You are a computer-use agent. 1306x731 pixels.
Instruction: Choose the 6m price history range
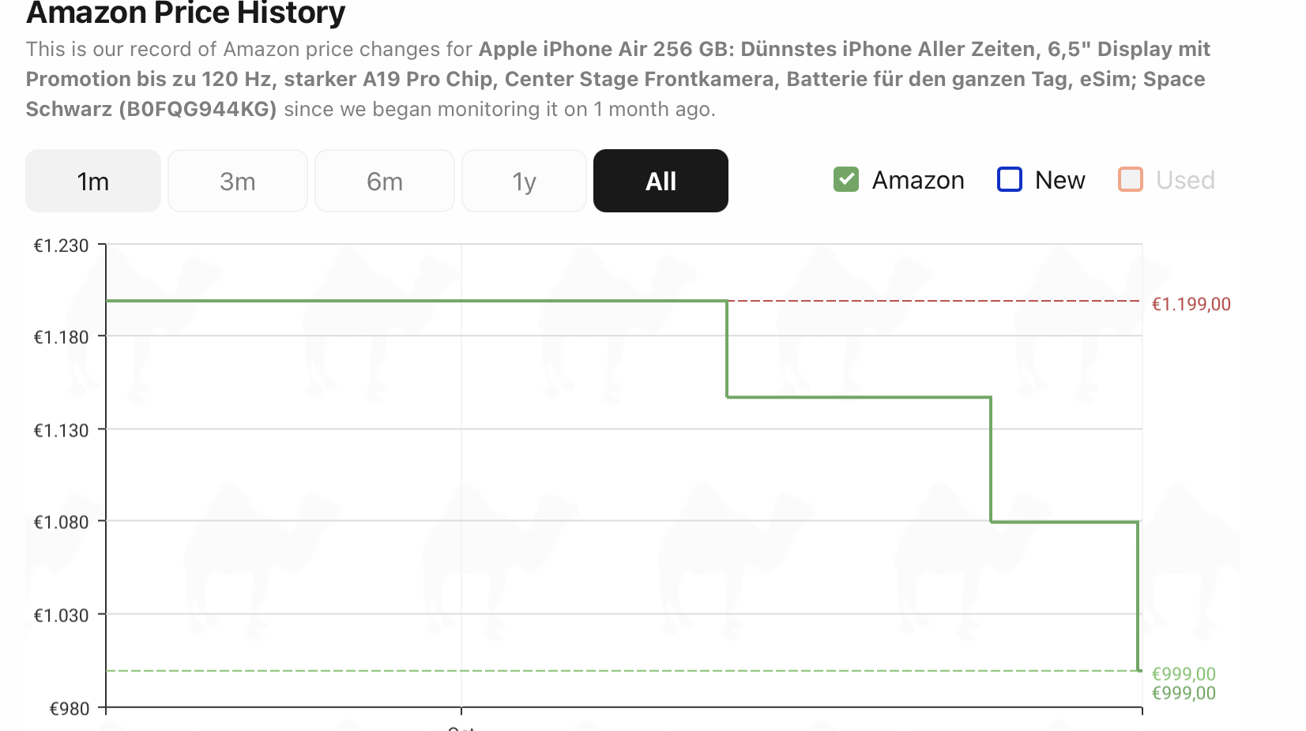point(385,181)
